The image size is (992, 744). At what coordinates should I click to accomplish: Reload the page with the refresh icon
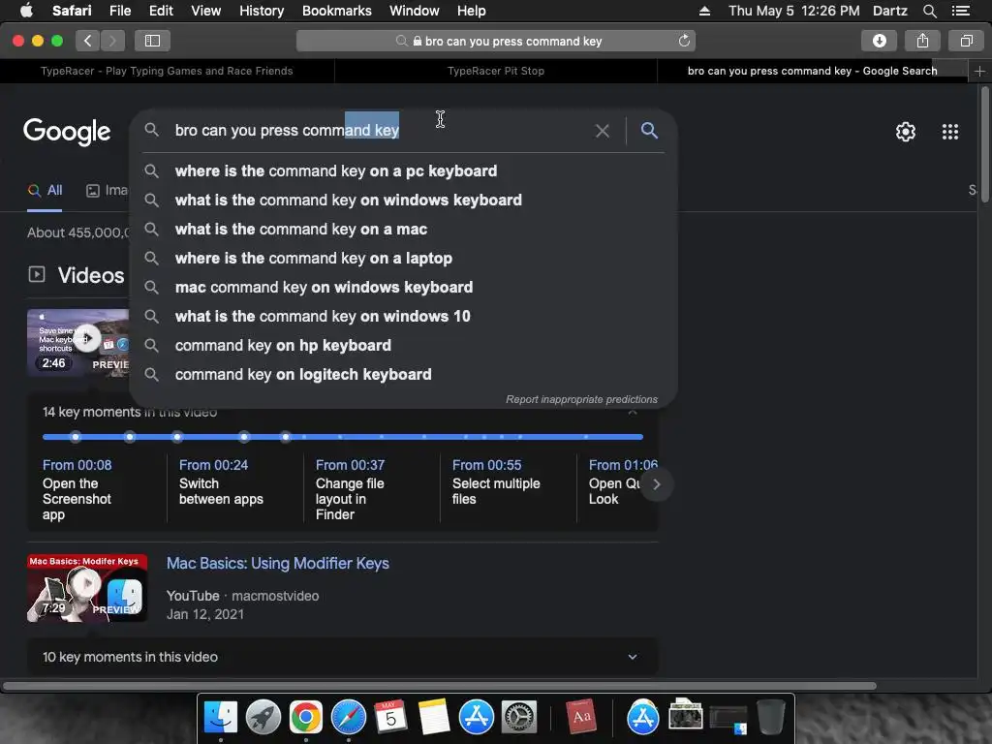click(684, 41)
